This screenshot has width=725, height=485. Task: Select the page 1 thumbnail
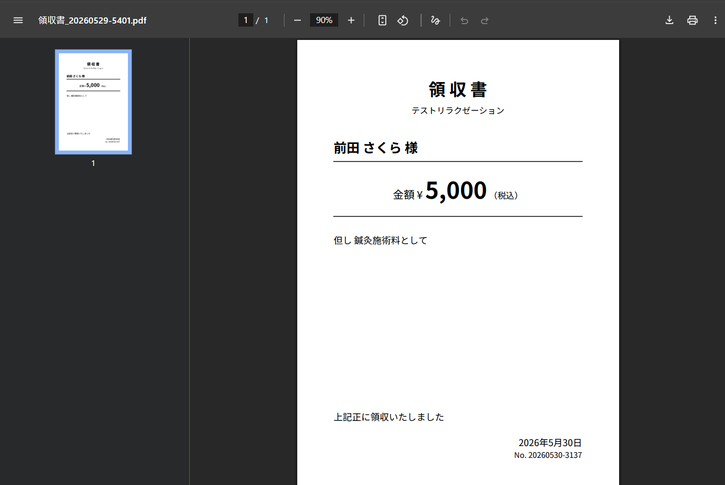[93, 102]
